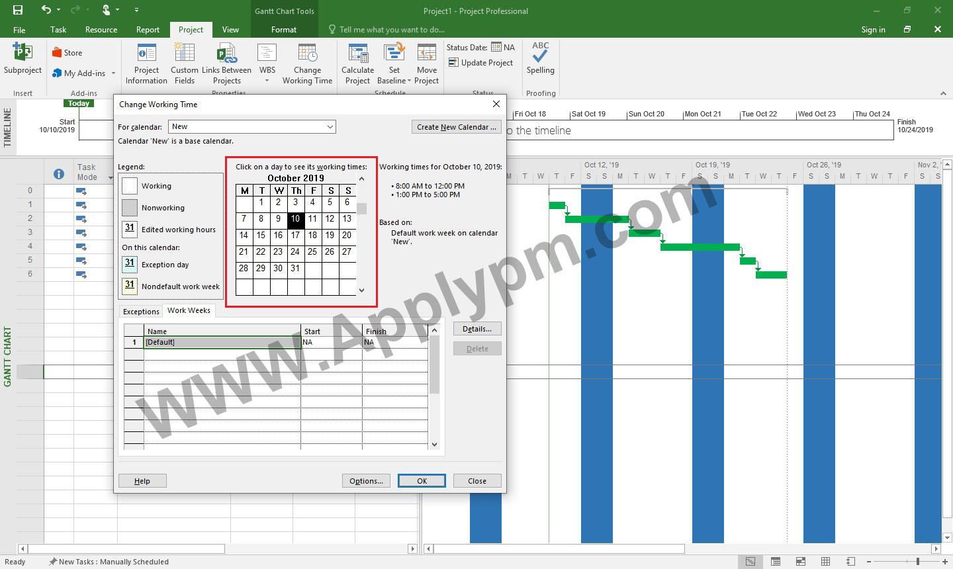Click row 3 header in task sheet
This screenshot has height=569, width=953.
click(x=30, y=232)
